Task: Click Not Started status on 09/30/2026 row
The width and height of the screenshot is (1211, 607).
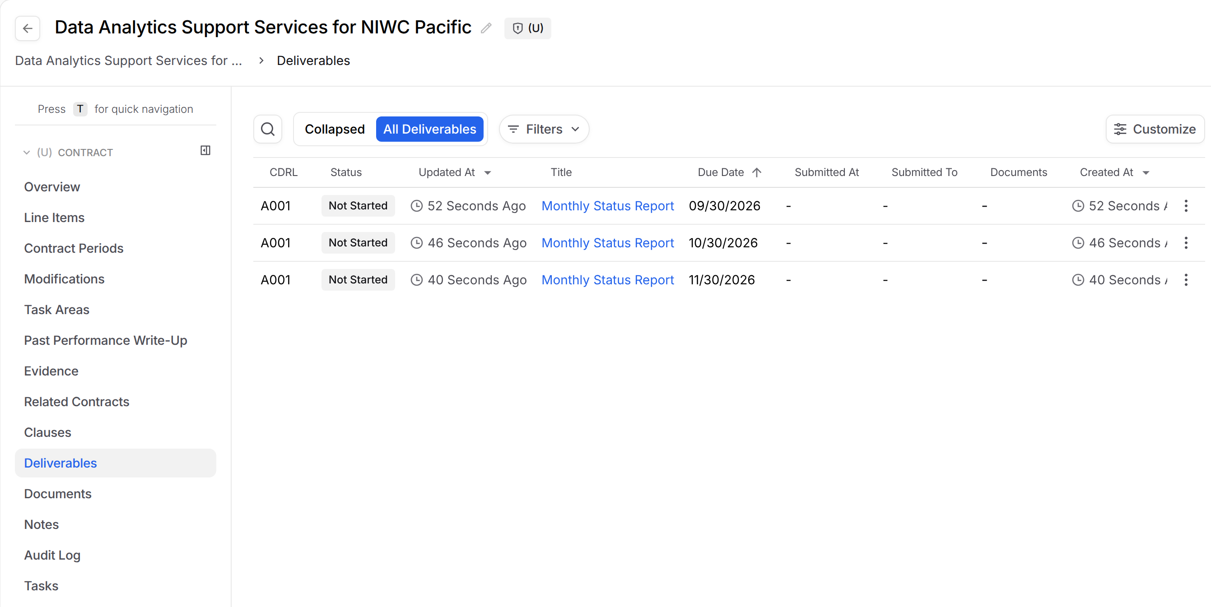Action: tap(358, 206)
